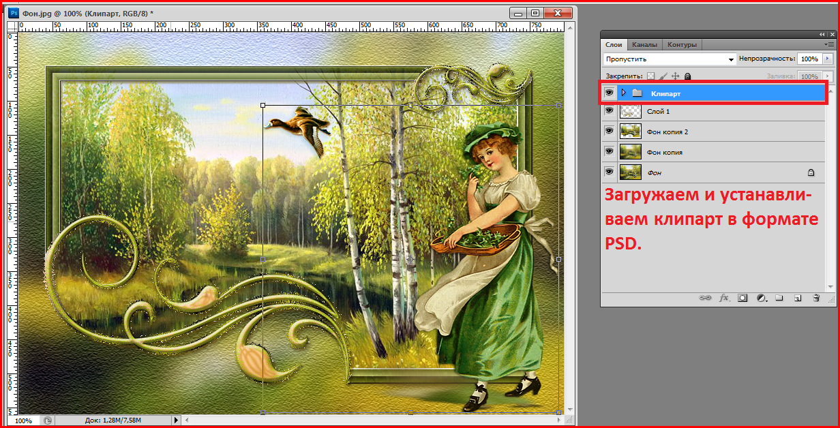Hide the Слой 1 layer
Screen dimensions: 840x428
(x=609, y=110)
